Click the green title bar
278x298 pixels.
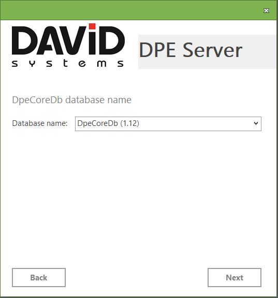131,10
